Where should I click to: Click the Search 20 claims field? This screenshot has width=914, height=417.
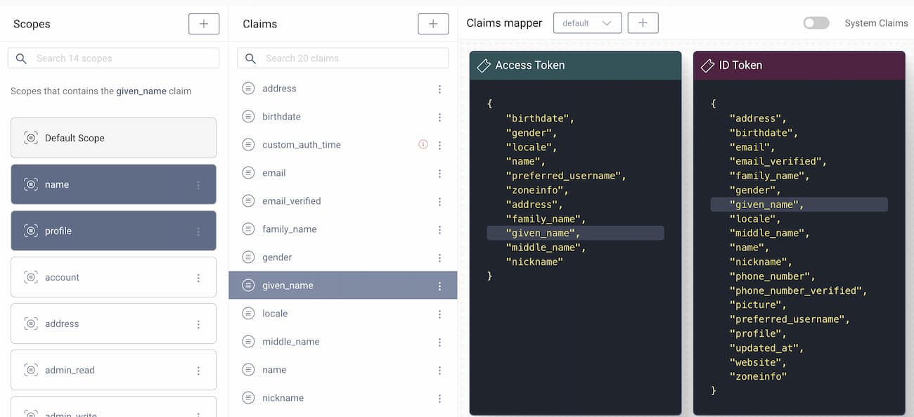click(349, 58)
